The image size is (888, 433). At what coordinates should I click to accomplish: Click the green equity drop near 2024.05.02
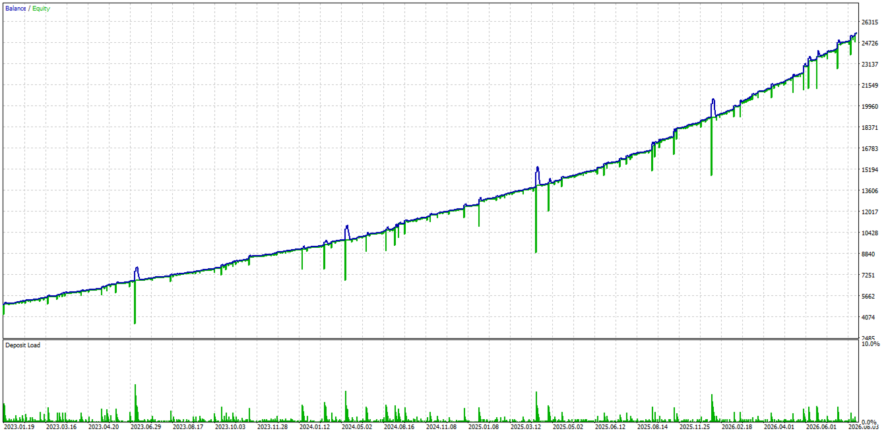pyautogui.click(x=345, y=260)
